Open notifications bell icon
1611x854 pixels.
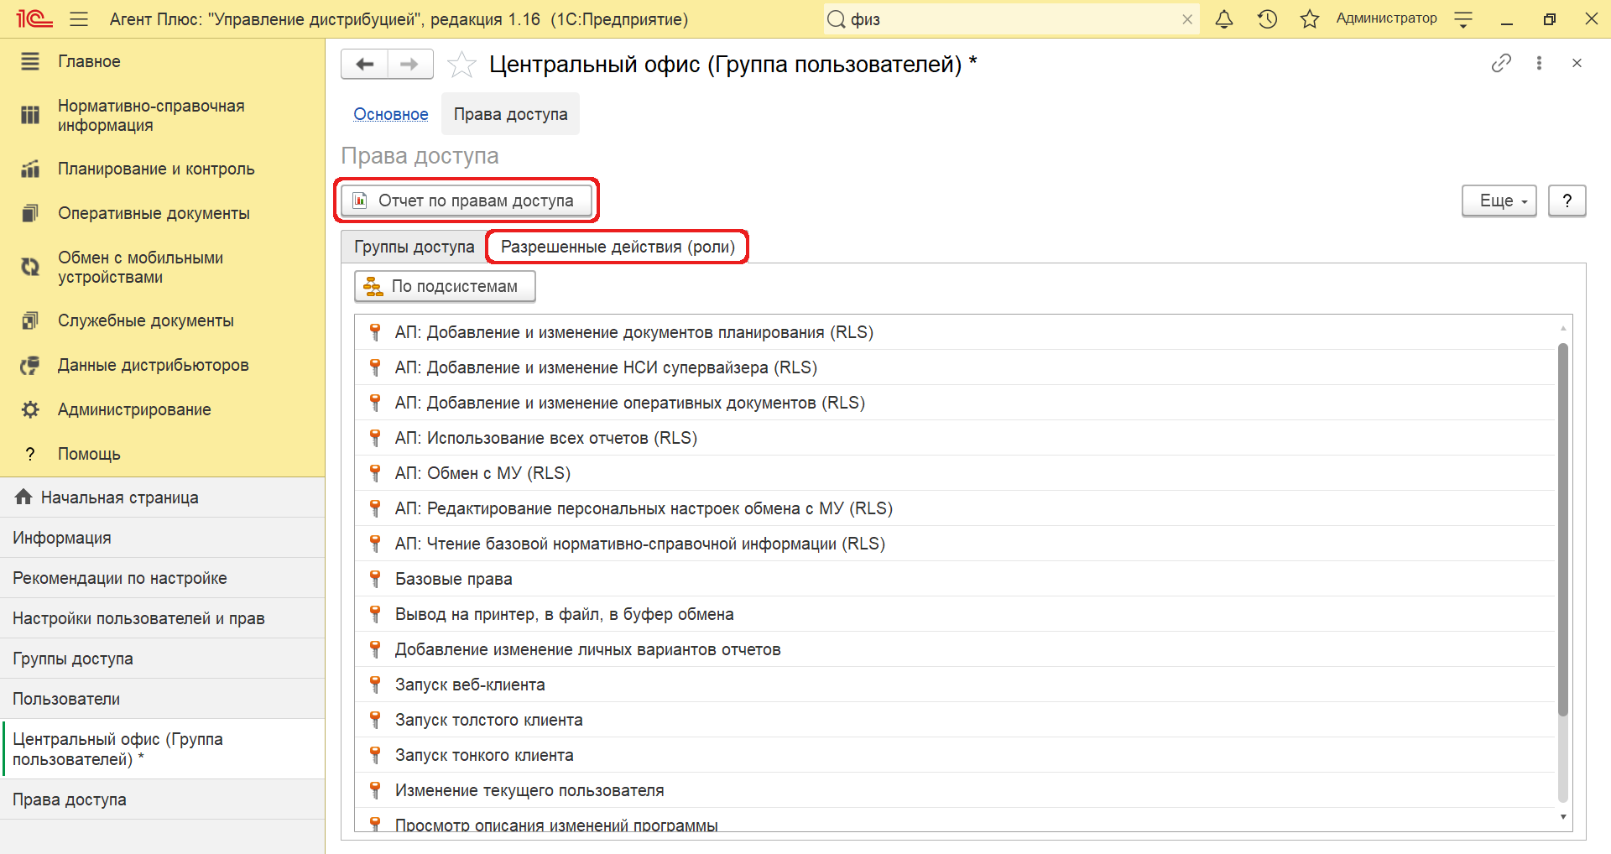pyautogui.click(x=1224, y=19)
